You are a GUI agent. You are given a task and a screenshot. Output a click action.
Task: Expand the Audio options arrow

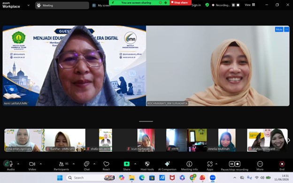click(18, 164)
